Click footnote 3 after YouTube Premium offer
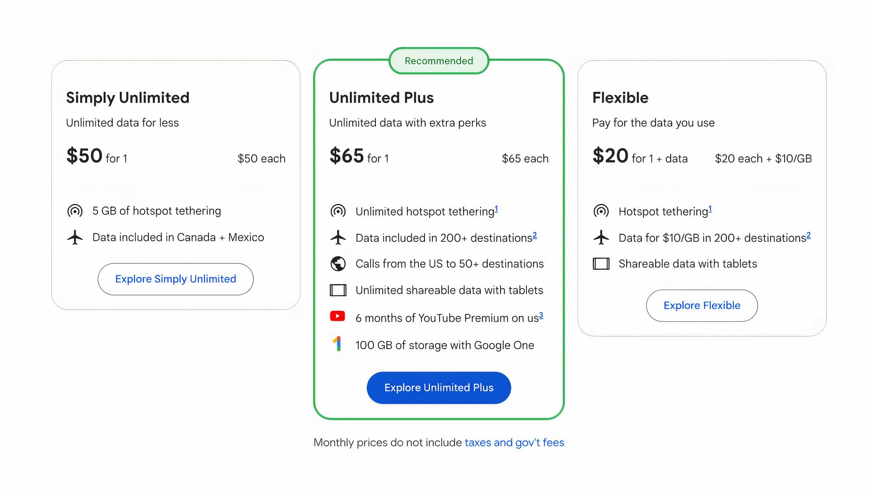The image size is (871, 490). pos(541,314)
